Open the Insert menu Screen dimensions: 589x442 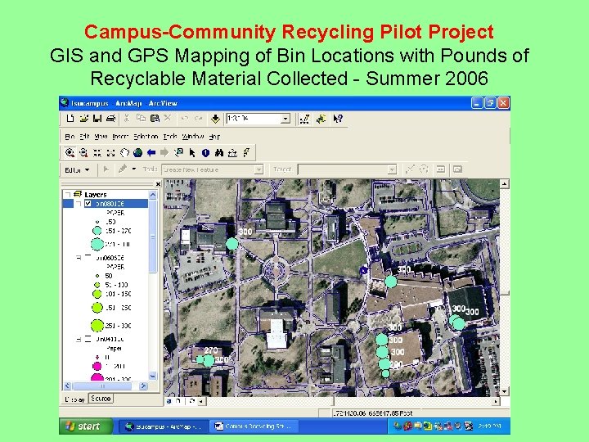point(120,137)
